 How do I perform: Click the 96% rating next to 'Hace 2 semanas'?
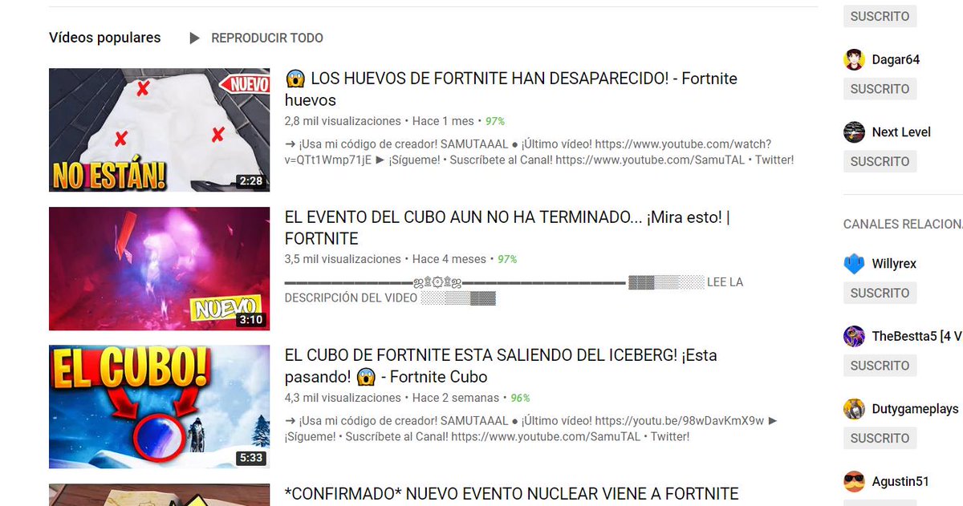point(520,399)
